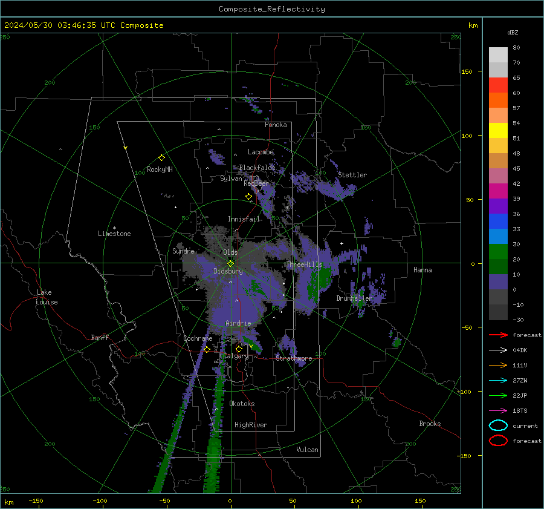Click the -150 tick on bottom axis
Screen dimensions: 544x509
click(36, 501)
